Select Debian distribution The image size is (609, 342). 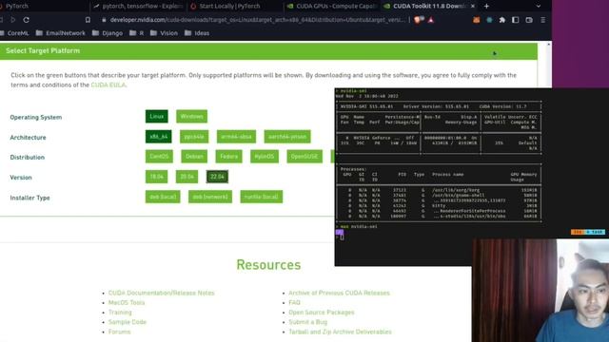194,156
